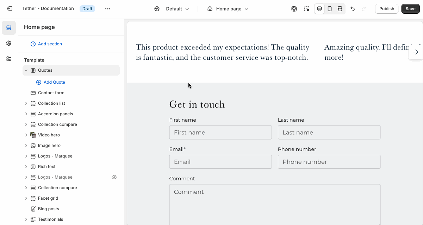Click the 'Get in touch' heading

[197, 104]
